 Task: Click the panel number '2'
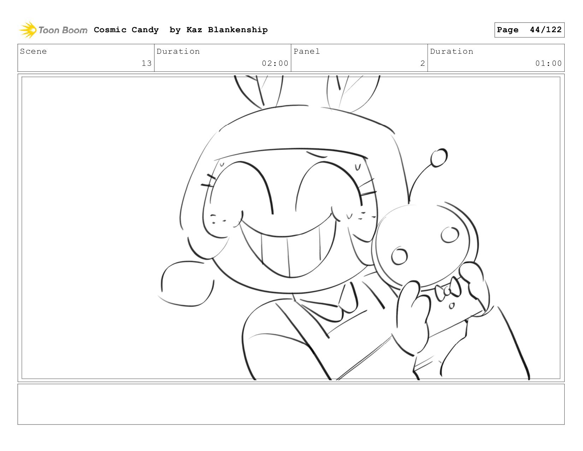pyautogui.click(x=423, y=63)
